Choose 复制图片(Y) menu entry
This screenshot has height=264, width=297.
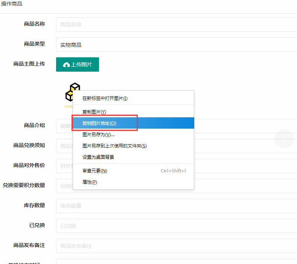pos(133,112)
